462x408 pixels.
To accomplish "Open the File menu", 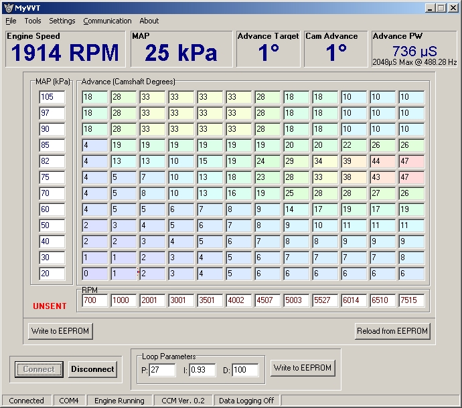I will [11, 21].
